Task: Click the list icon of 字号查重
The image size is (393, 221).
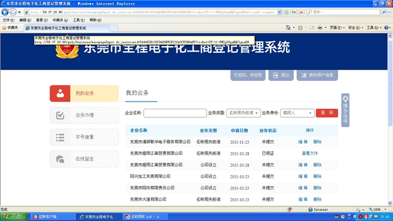Action: 60,137
